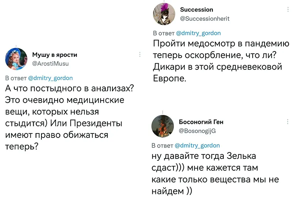Follow the @dmitry_gordon mention in the BosonogijG reply

(x=197, y=146)
